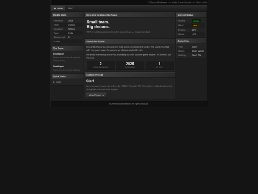Click the "Online" location value
This screenshot has width=258, height=194.
(x=71, y=29)
